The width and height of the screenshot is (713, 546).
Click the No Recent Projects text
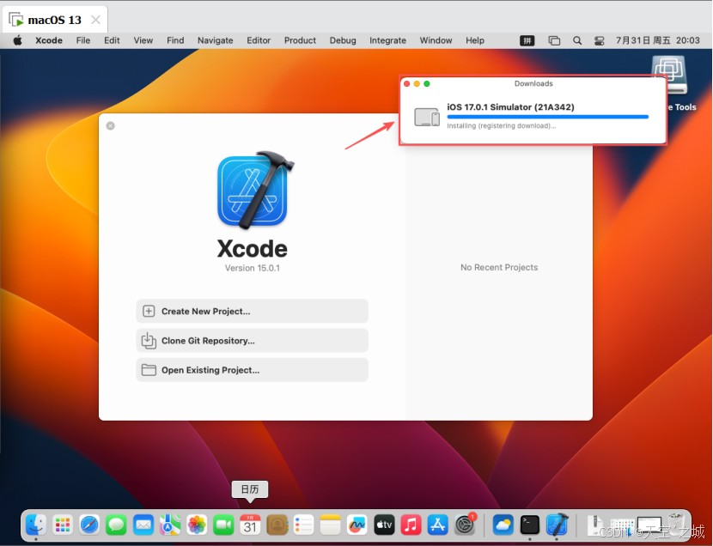point(499,268)
